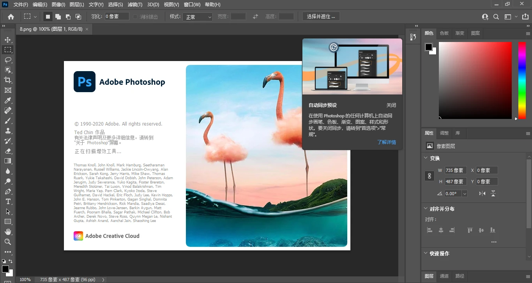Select the Blur tool

pyautogui.click(x=8, y=171)
